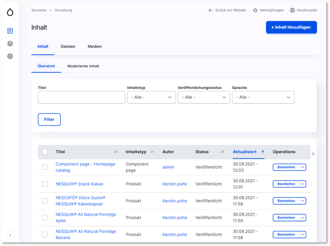The height and width of the screenshot is (246, 330).
Task: Expand the sidebar with the chevron circle
Action: 10,235
